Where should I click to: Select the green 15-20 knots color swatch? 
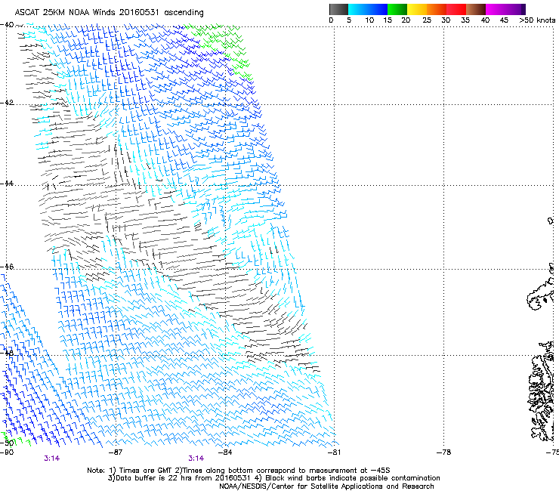[x=397, y=9]
